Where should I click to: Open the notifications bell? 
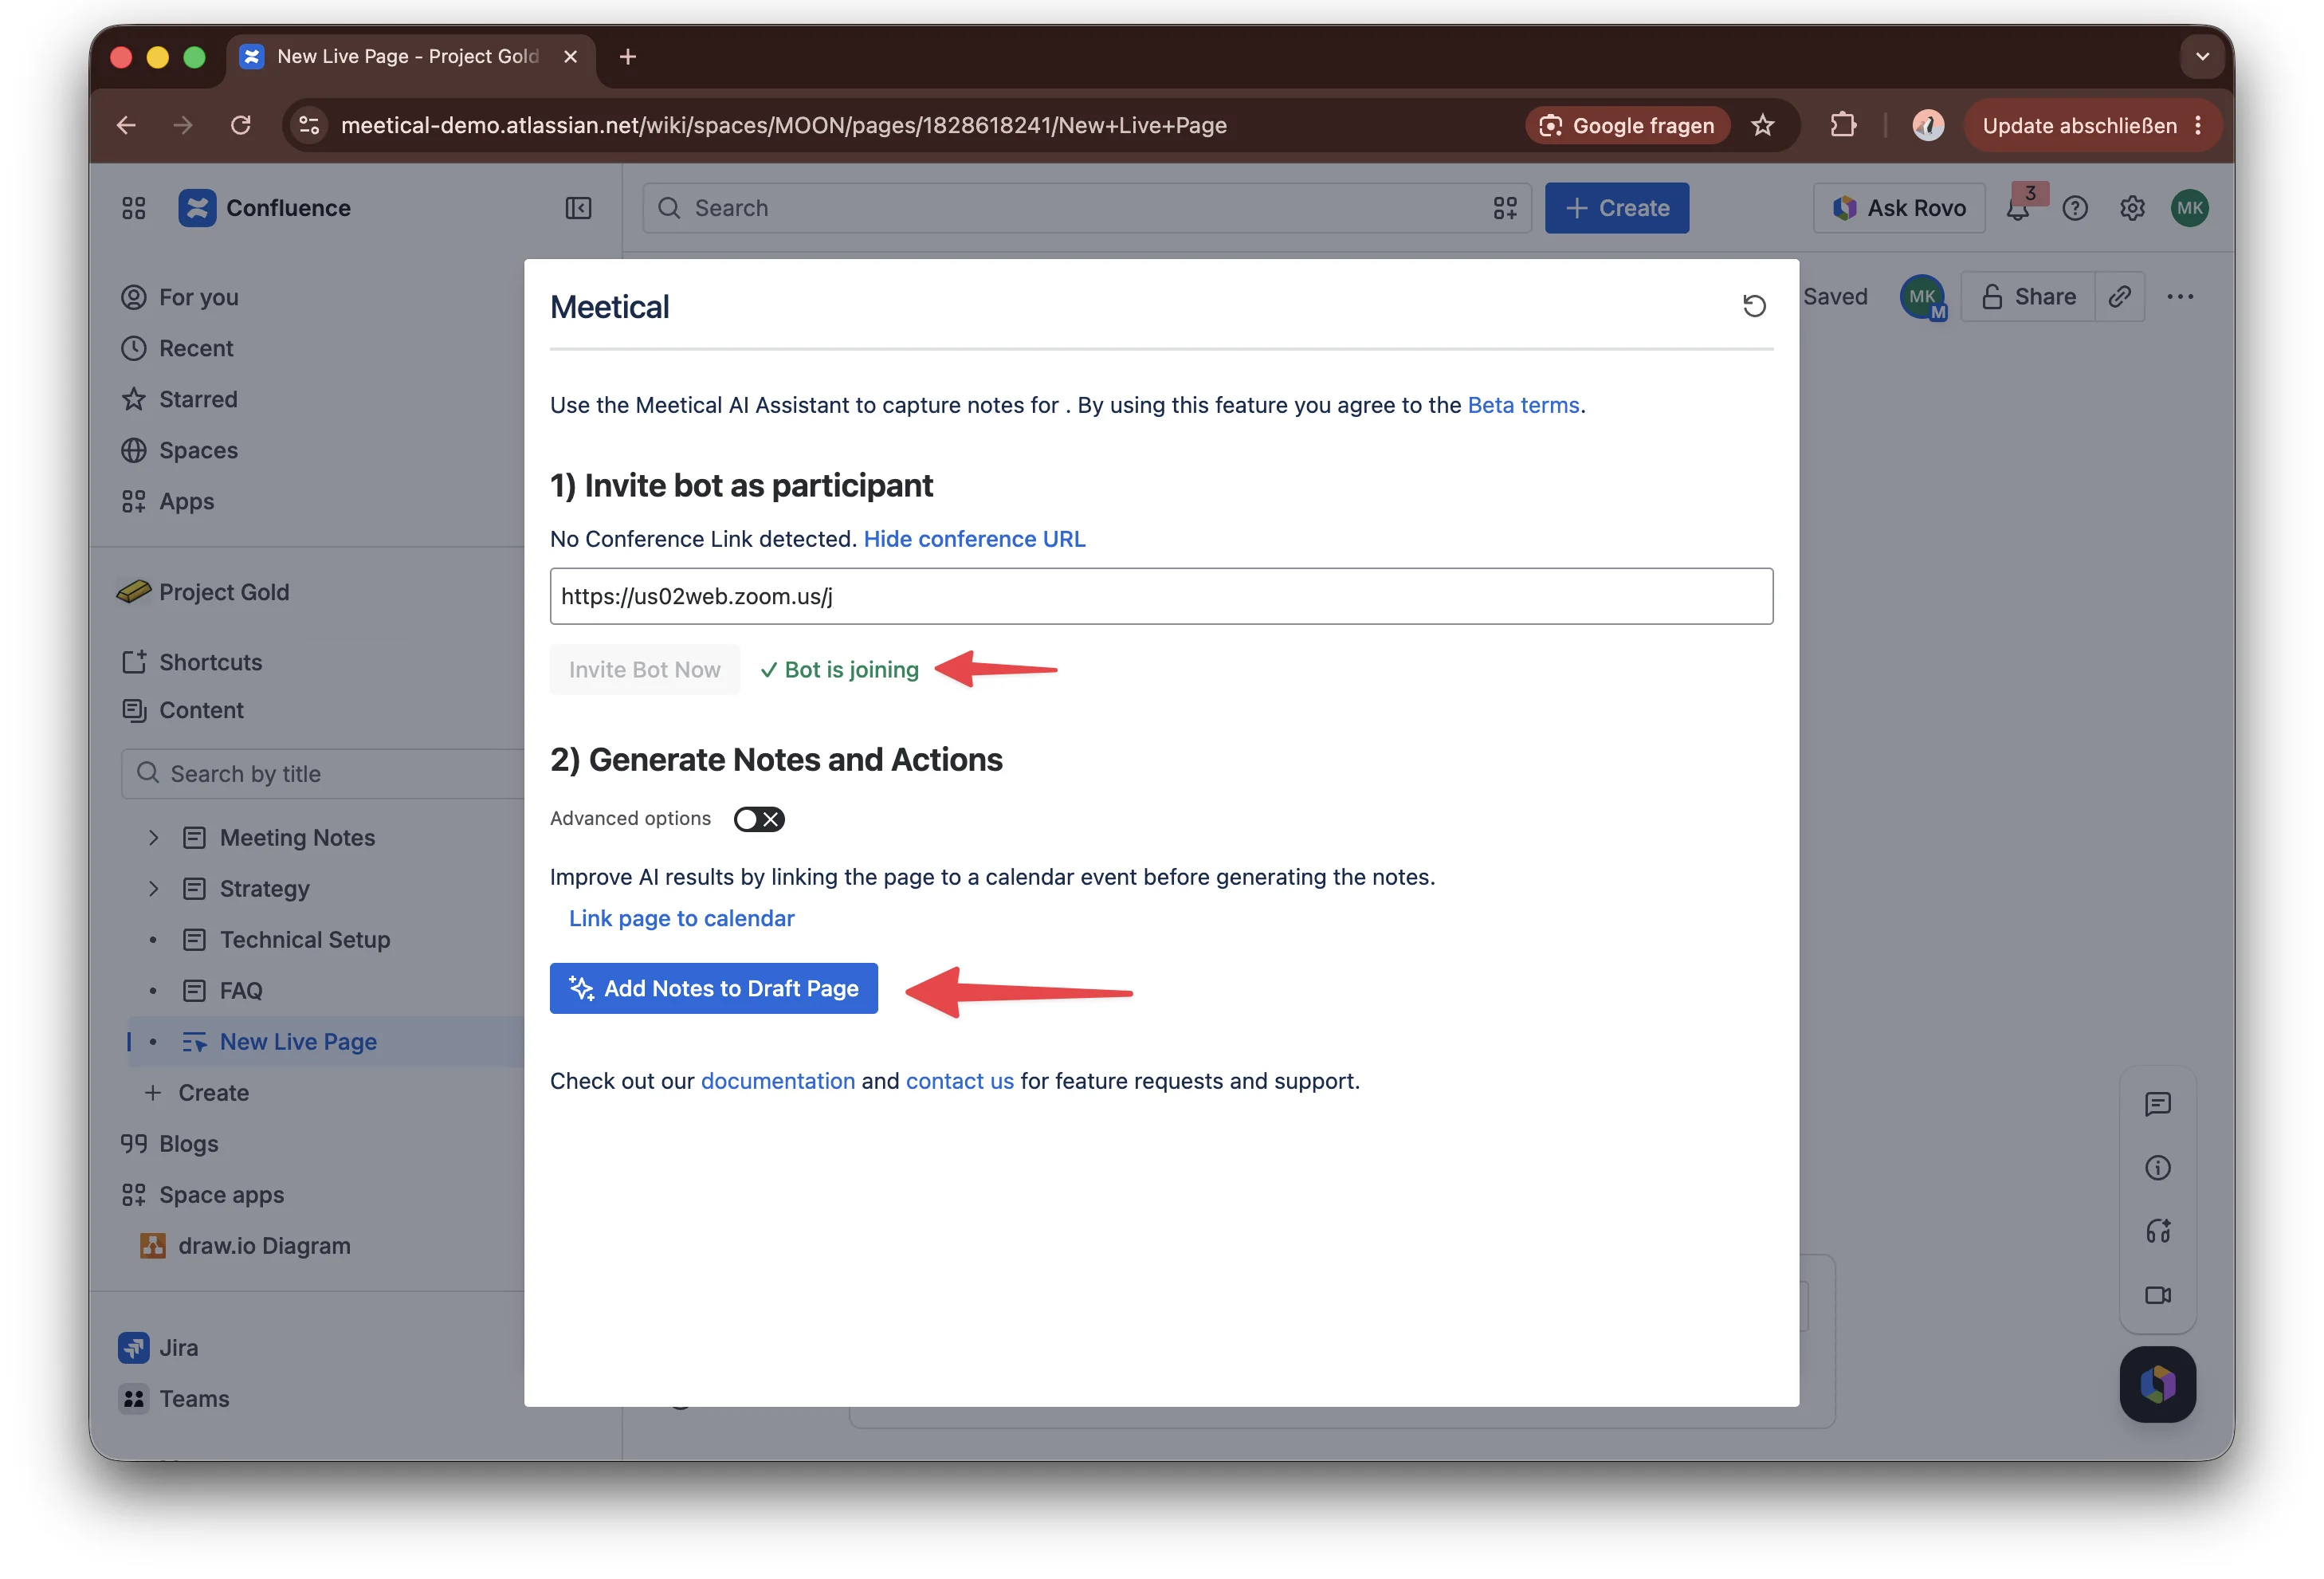pos(2018,208)
